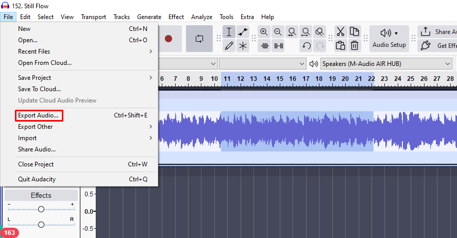Open the Extra menu
The image size is (457, 238).
pyautogui.click(x=247, y=17)
